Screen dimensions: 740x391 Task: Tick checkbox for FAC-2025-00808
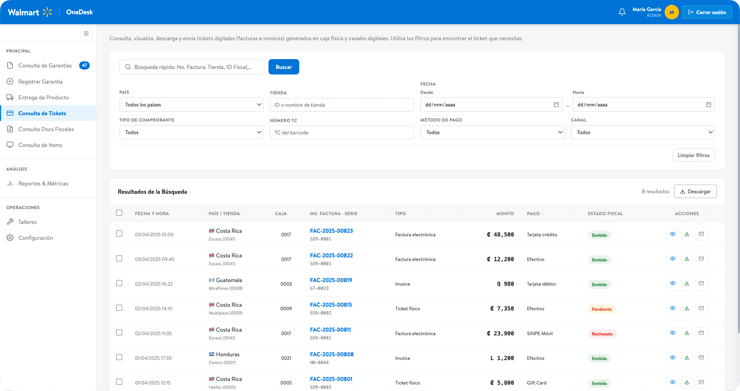click(x=119, y=357)
